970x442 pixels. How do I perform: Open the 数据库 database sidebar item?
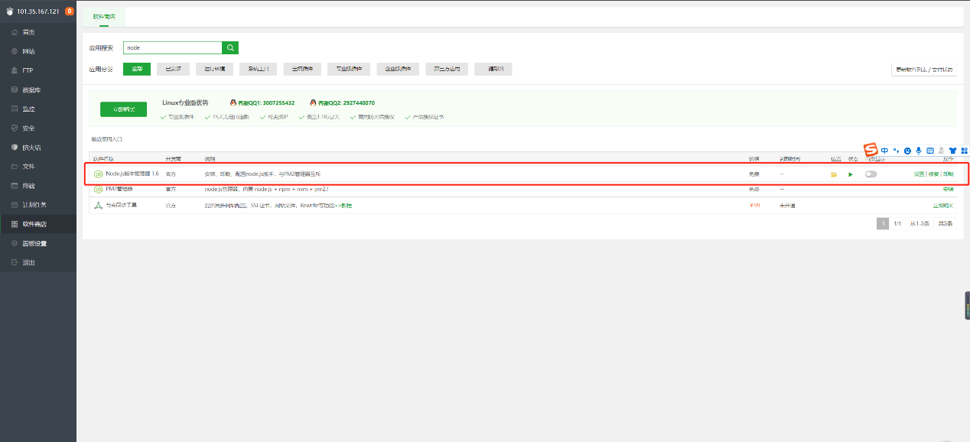click(31, 89)
